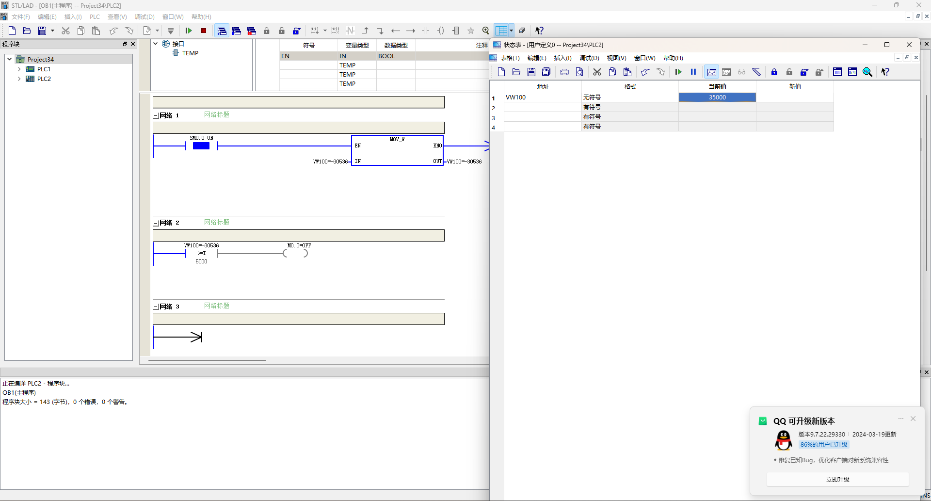This screenshot has width=931, height=501.
Task: Click Save all icon in status table toolbar
Action: pos(546,72)
